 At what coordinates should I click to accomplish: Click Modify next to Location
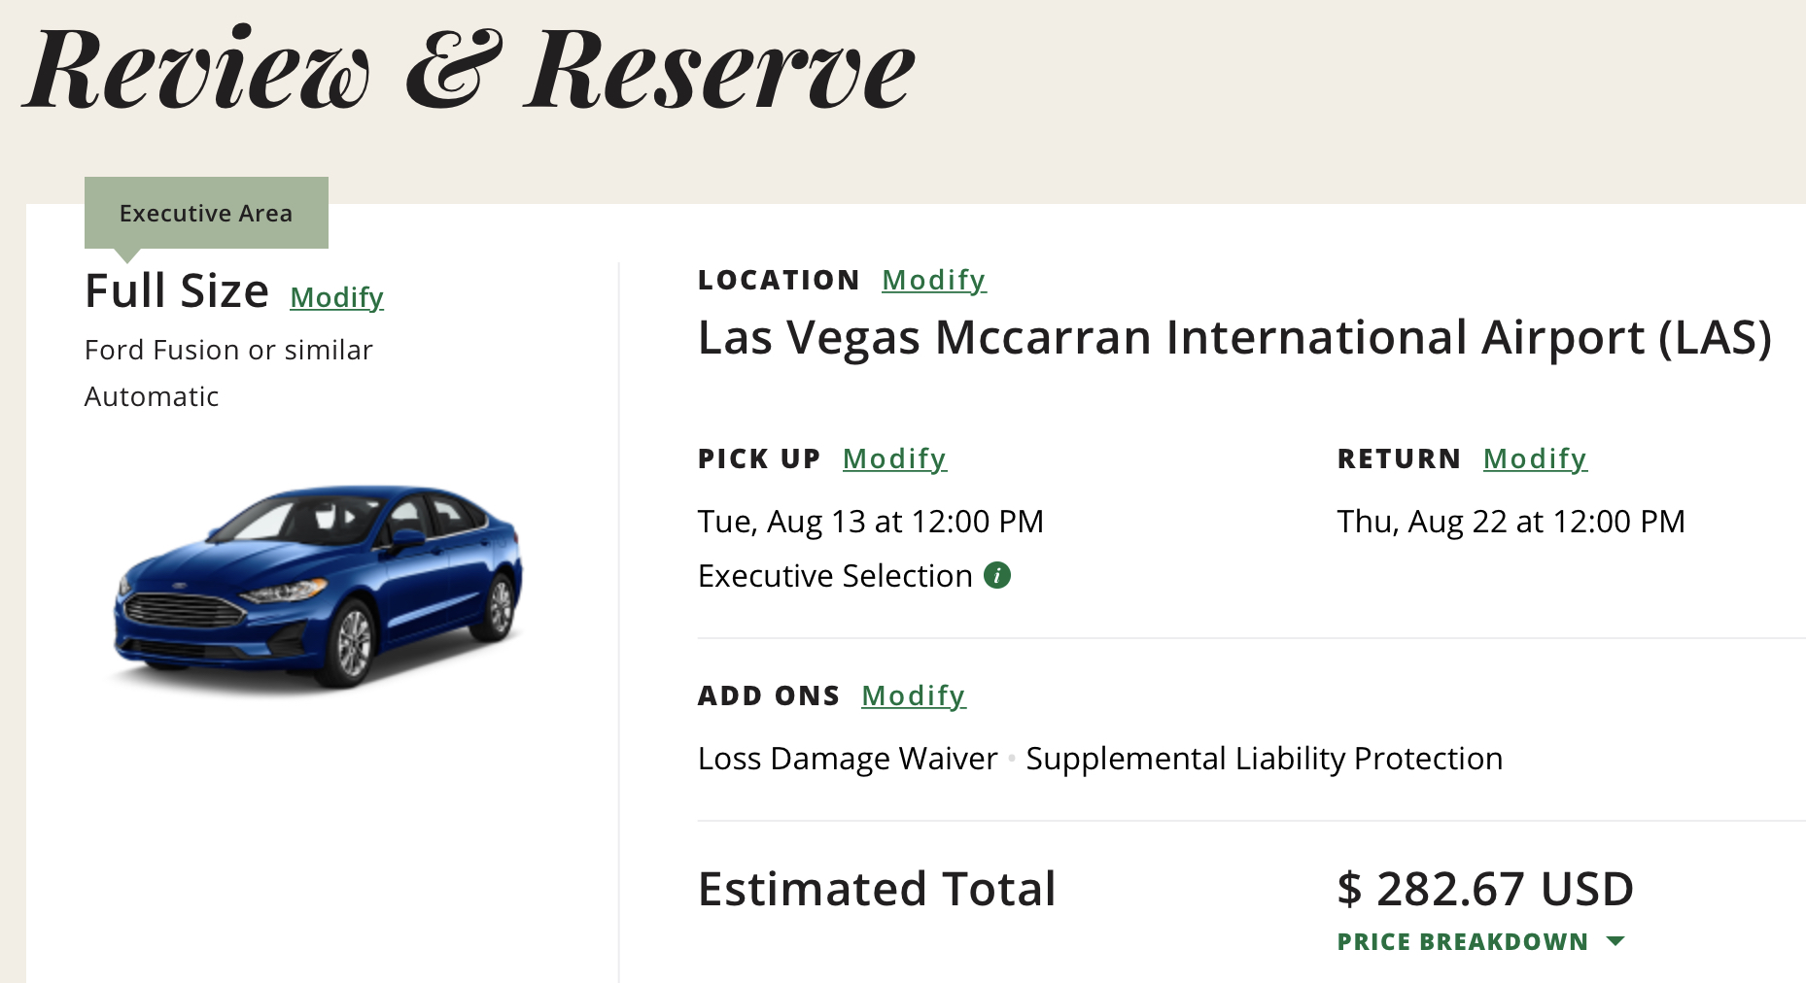click(933, 280)
